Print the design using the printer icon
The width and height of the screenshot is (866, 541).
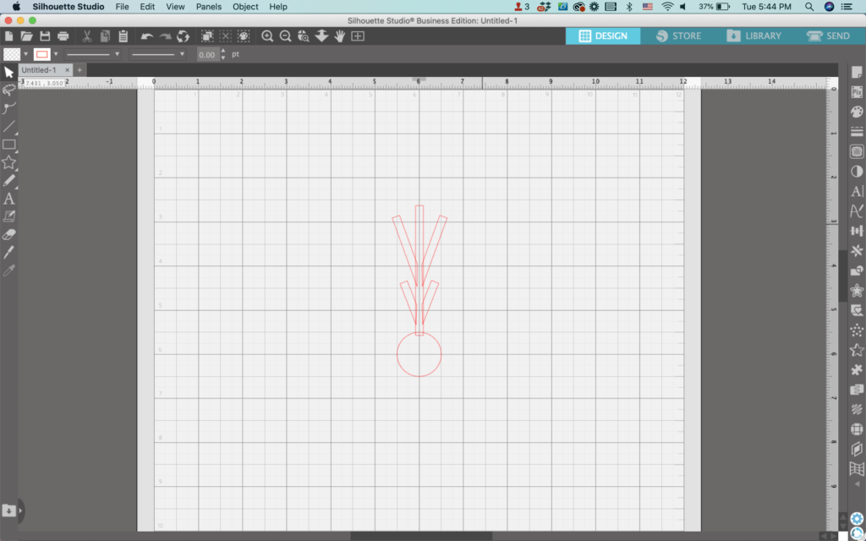pos(63,36)
